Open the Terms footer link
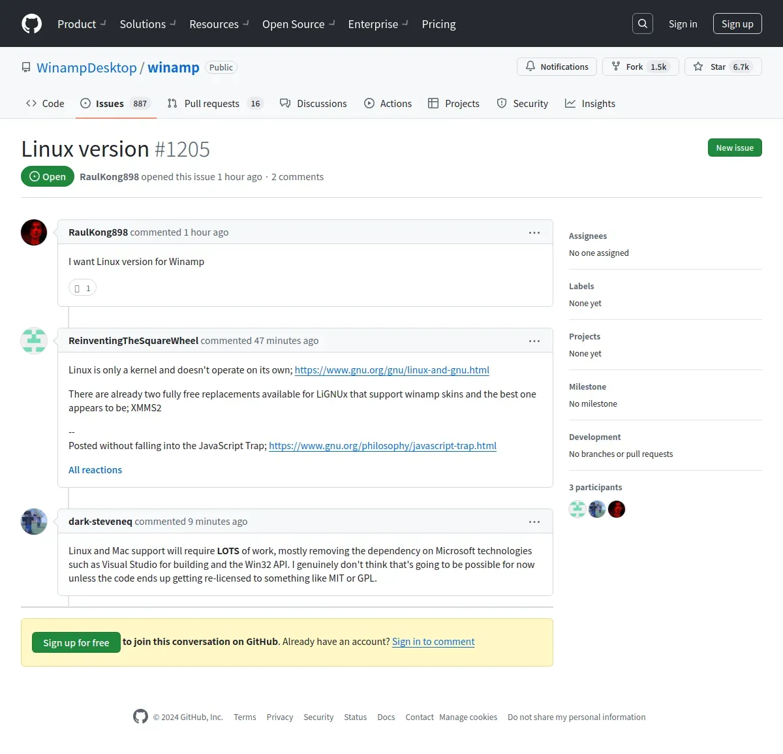This screenshot has width=783, height=754. click(x=245, y=717)
